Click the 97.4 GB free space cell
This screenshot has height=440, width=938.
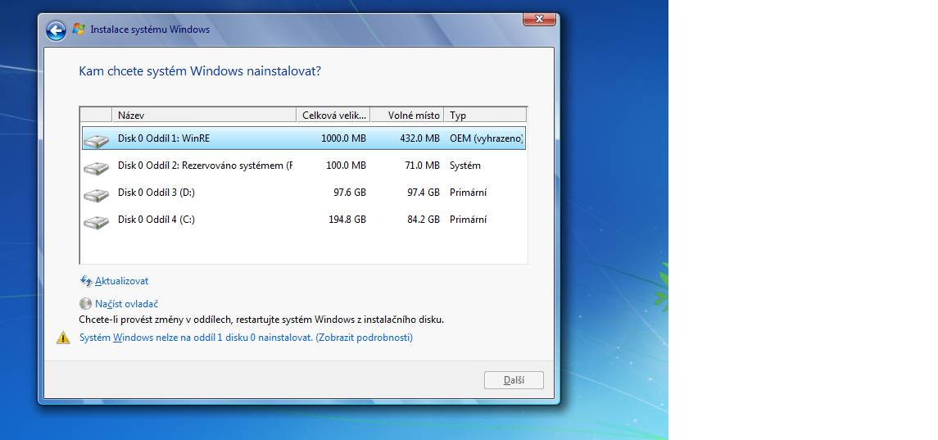(x=424, y=193)
